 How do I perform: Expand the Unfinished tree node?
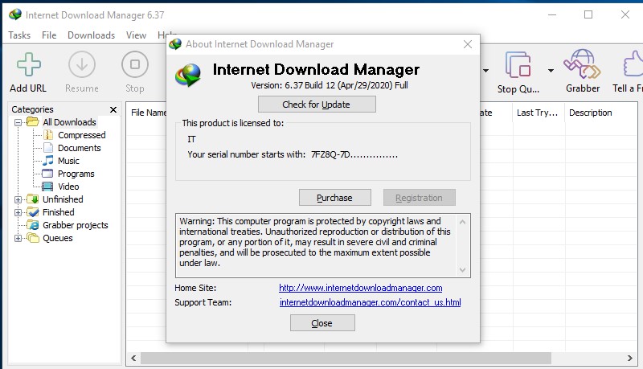[18, 199]
